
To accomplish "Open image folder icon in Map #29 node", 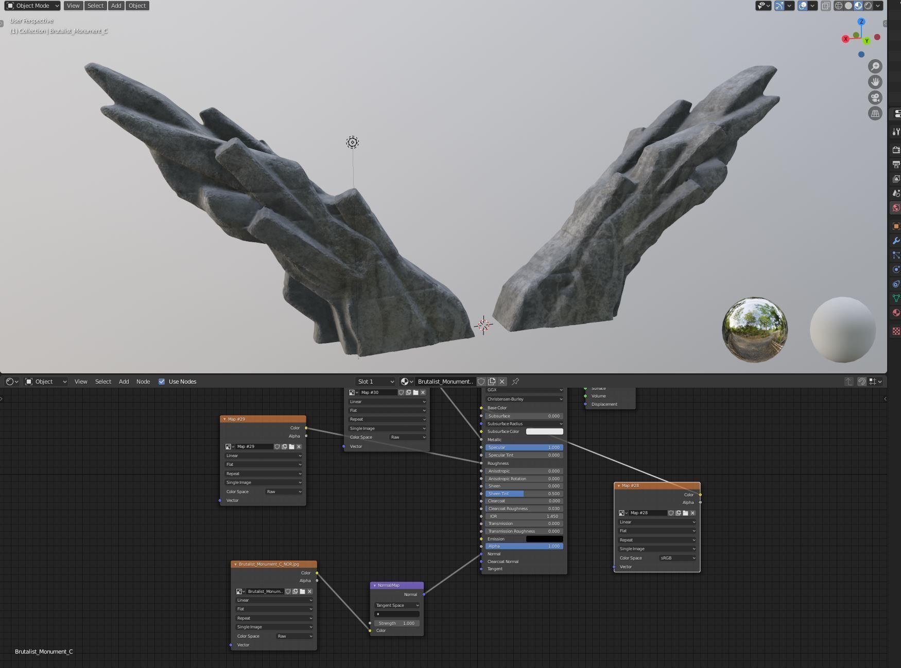I will (x=291, y=446).
